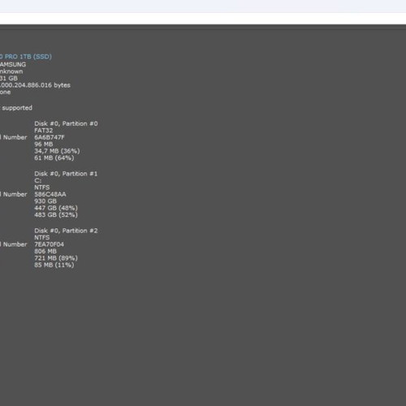Image resolution: width=406 pixels, height=406 pixels.
Task: Click the '31 GB' capacity value
Action: click(x=9, y=78)
